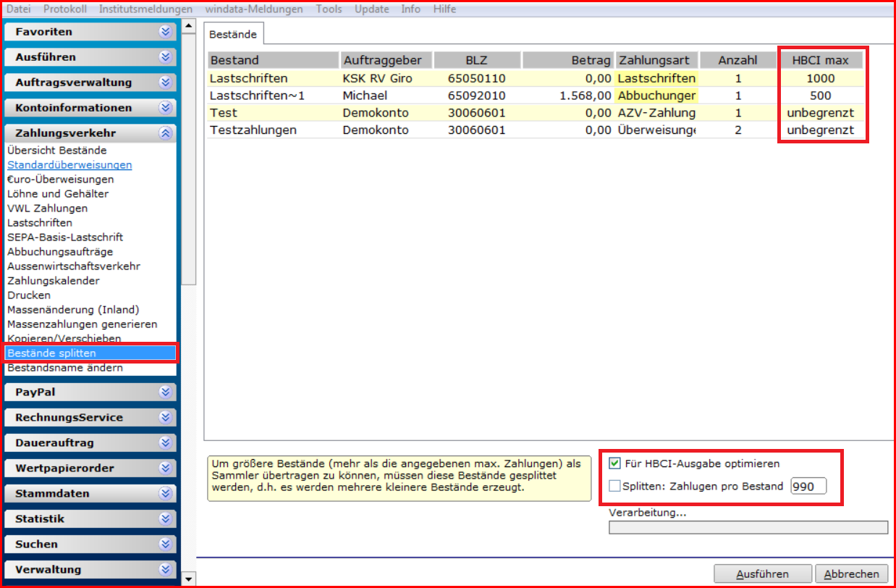Enable Splitten: Zahlungen pro Bestand checkbox

(615, 487)
